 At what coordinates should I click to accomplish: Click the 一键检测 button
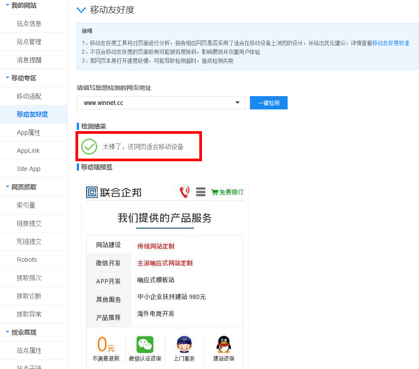[268, 102]
